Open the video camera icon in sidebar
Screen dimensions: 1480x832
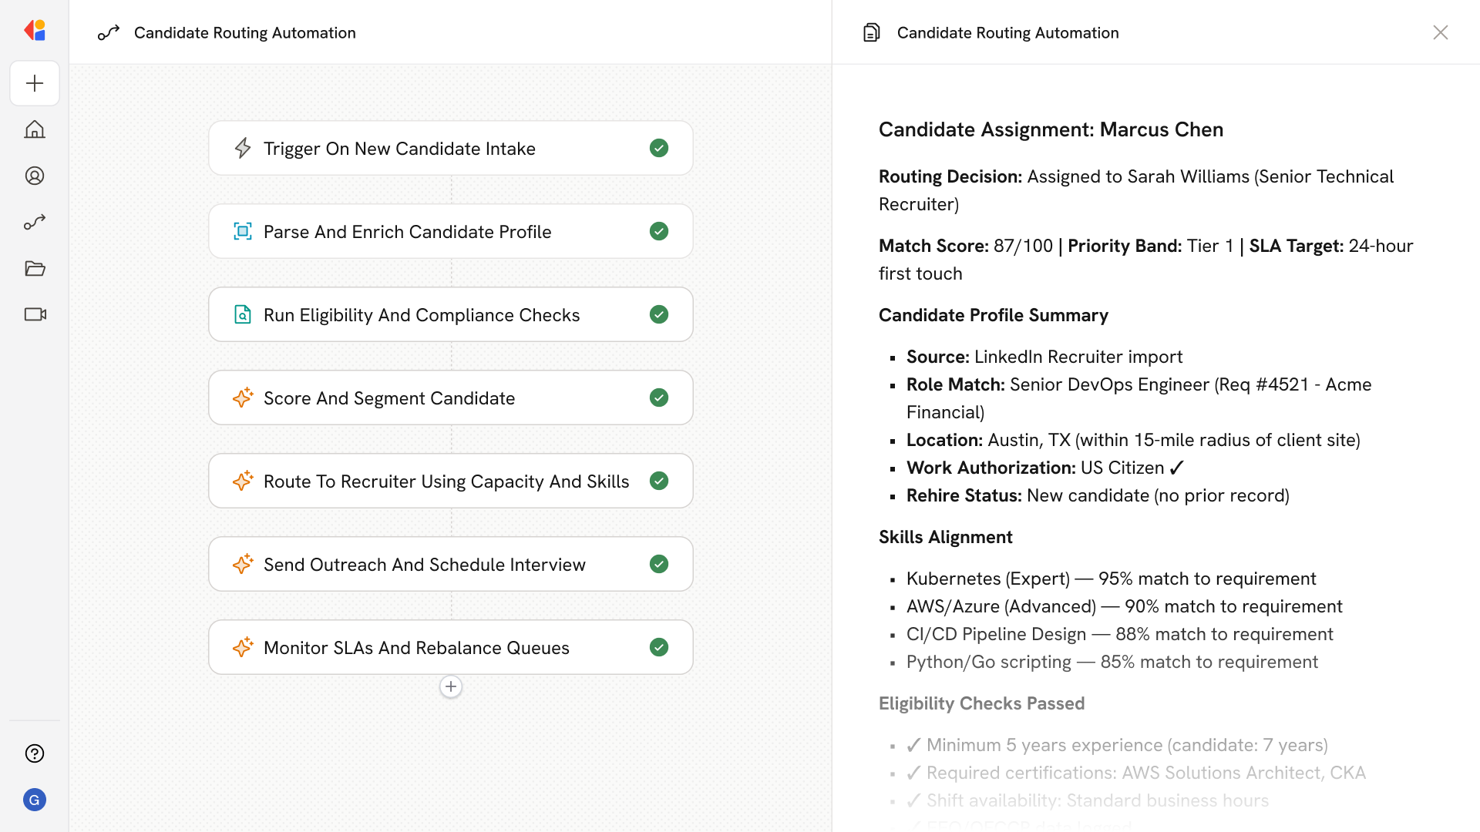tap(35, 314)
